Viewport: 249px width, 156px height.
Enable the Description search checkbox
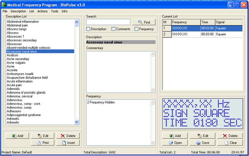(x=88, y=29)
